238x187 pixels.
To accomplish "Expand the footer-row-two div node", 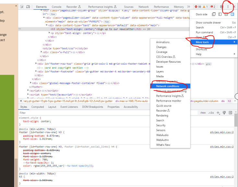I will (x=36, y=64).
